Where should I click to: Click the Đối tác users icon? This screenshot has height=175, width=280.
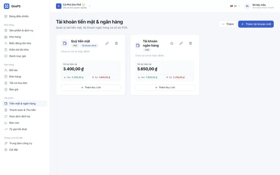pos(6,70)
